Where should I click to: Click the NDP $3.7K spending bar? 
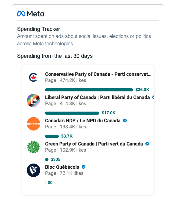(x=52, y=136)
